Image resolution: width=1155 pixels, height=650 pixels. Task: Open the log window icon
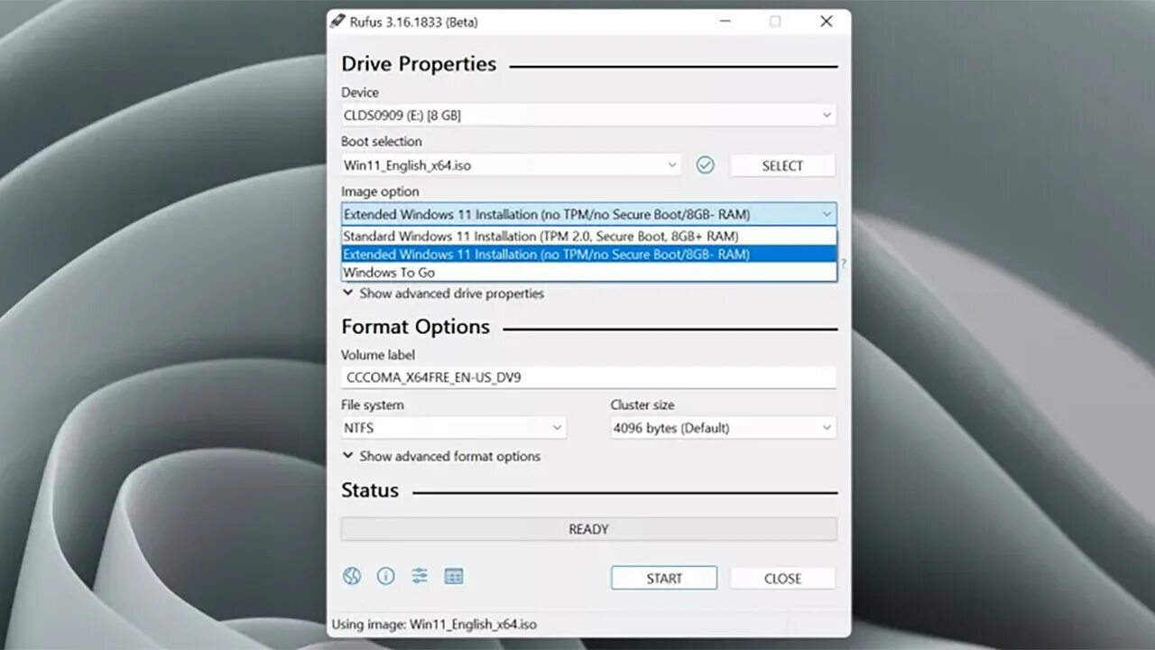[454, 576]
